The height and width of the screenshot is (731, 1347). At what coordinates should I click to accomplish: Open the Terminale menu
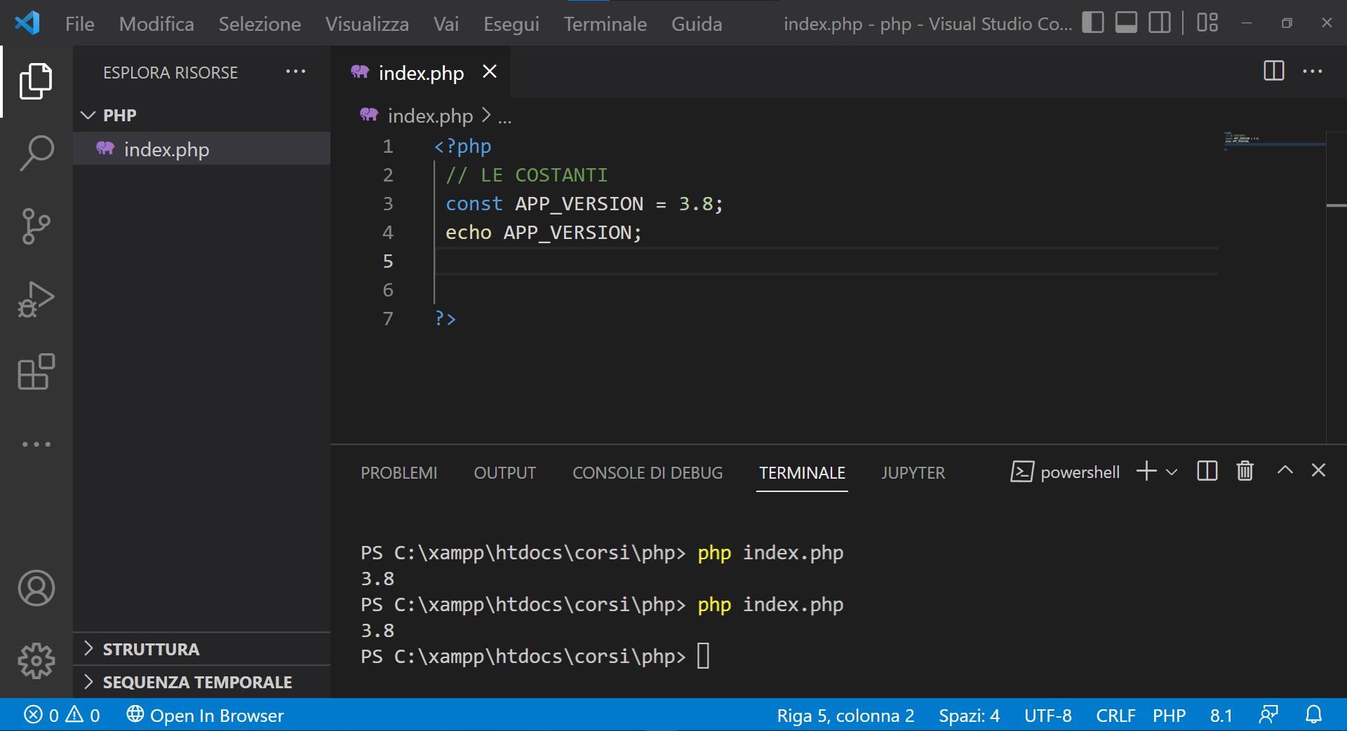pos(605,24)
